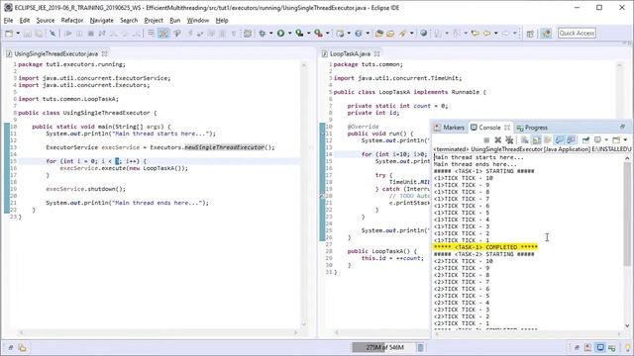Switch to the Markers tab
Image resolution: width=634 pixels, height=356 pixels.
[x=449, y=128]
